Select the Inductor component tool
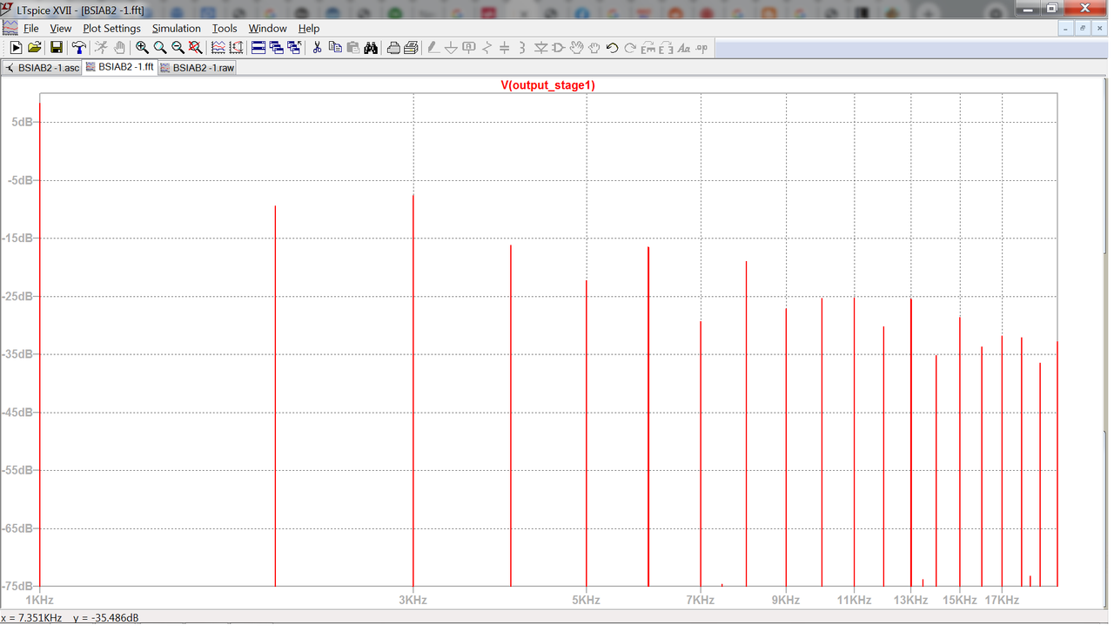 pos(522,48)
